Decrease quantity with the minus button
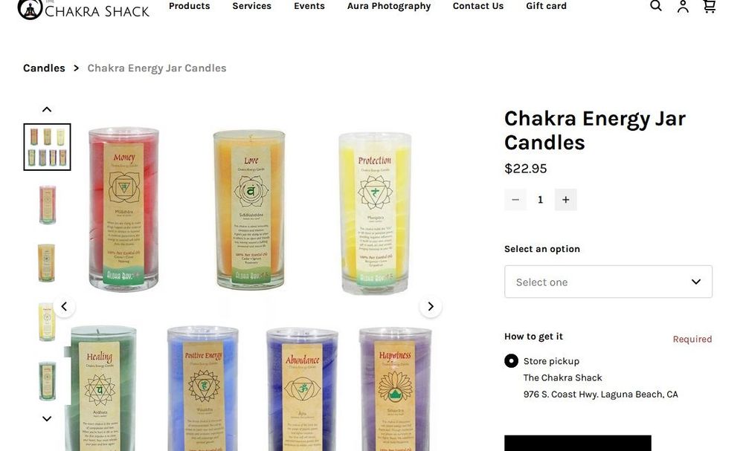The height and width of the screenshot is (451, 743). click(515, 200)
